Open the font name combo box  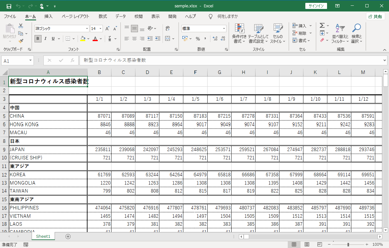click(x=62, y=29)
